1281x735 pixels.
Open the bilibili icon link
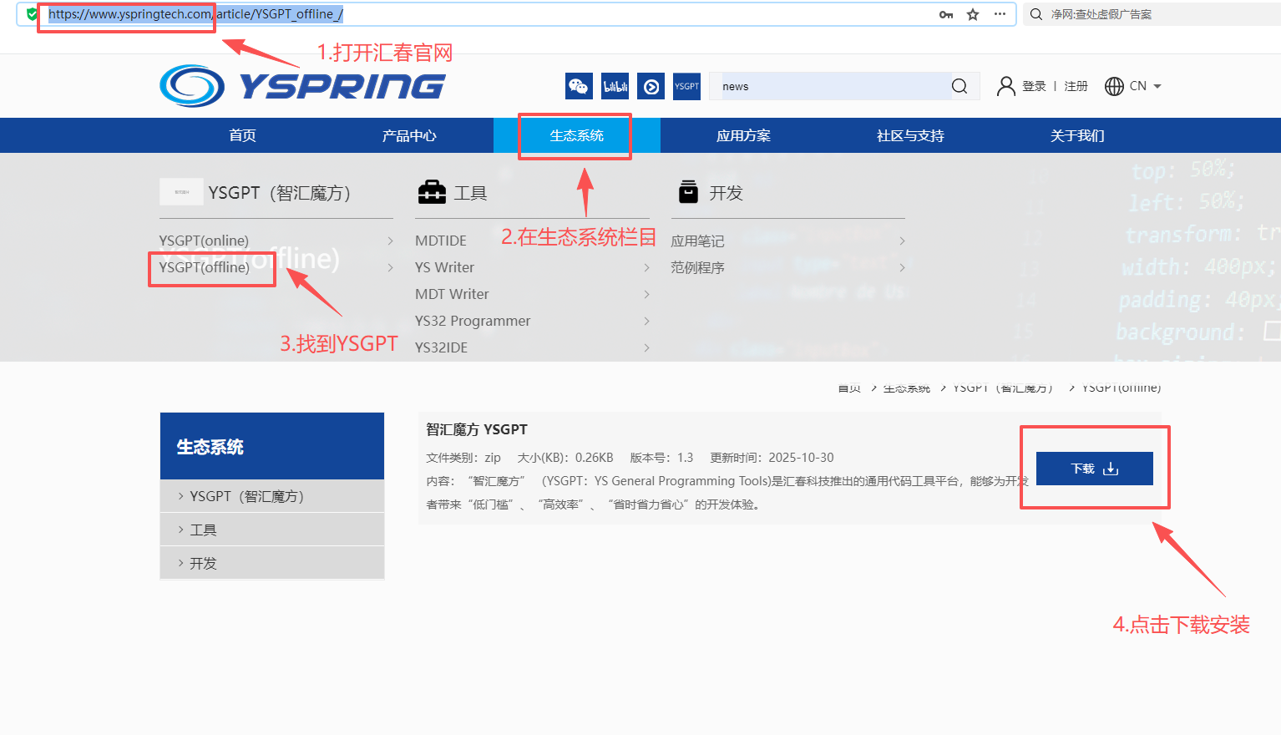coord(615,86)
